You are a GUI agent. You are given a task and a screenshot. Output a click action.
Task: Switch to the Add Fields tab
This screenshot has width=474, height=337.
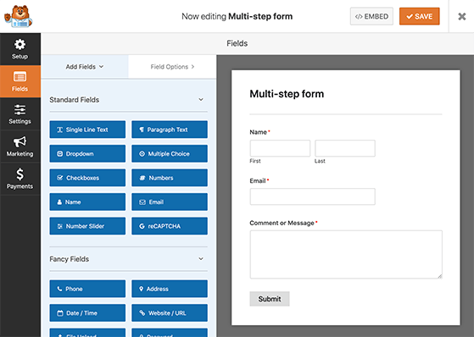click(85, 67)
